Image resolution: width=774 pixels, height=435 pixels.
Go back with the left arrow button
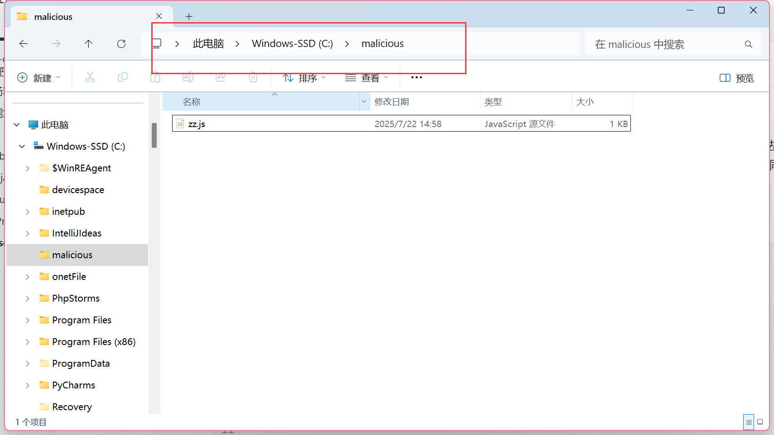(24, 44)
